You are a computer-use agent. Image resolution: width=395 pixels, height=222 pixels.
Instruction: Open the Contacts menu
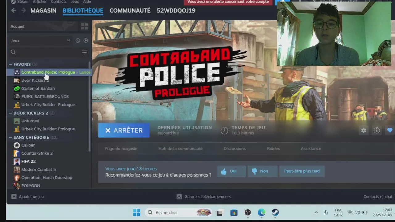click(x=59, y=2)
